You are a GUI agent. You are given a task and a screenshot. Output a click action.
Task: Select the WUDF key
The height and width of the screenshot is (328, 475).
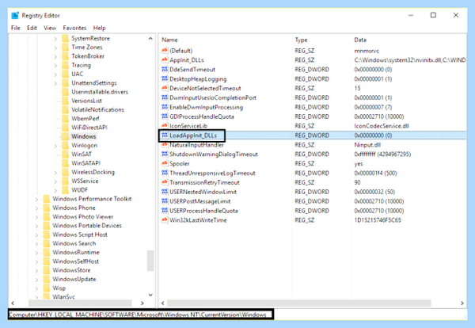pos(79,190)
